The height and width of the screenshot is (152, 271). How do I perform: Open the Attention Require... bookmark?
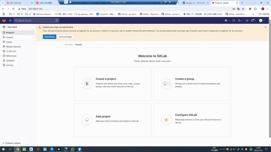click(x=42, y=14)
